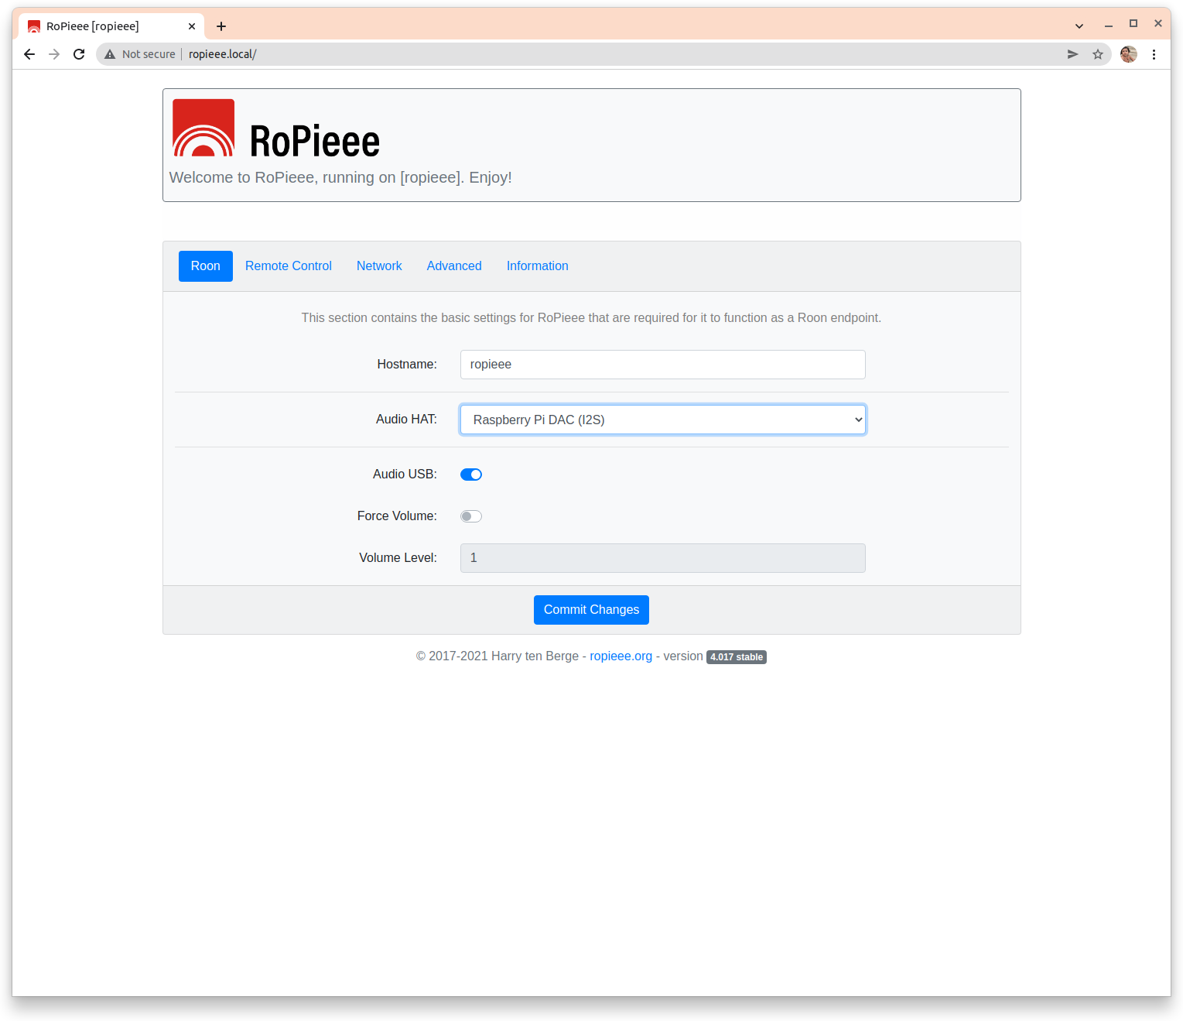Bookmark this page with the star icon
1183x1021 pixels.
click(x=1097, y=54)
